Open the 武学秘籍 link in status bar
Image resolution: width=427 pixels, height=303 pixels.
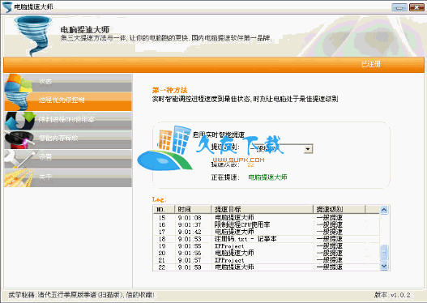click(x=81, y=295)
